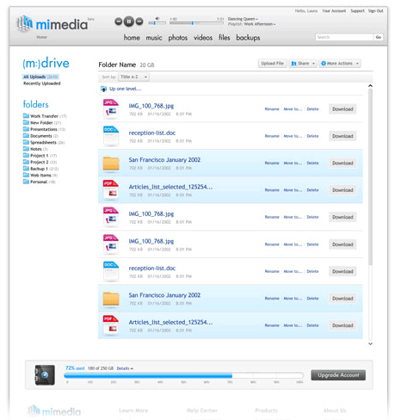The width and height of the screenshot is (395, 420).
Task: Click the storage usage progress bar
Action: click(x=183, y=375)
